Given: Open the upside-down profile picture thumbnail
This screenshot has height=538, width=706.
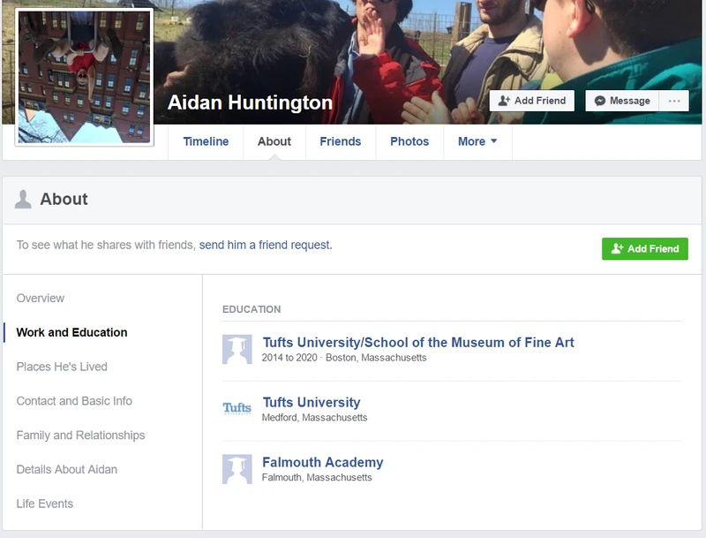Looking at the screenshot, I should pyautogui.click(x=84, y=77).
